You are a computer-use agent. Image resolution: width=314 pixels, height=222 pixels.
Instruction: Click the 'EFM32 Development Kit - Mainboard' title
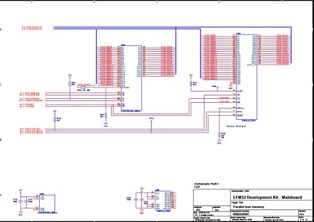tap(267, 198)
